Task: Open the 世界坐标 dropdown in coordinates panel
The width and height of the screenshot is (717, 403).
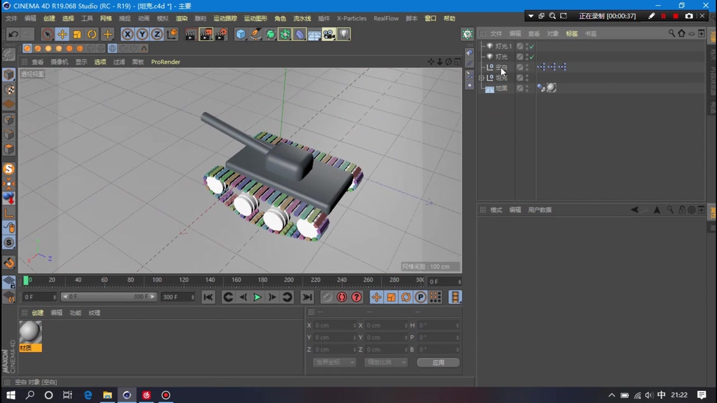Action: click(x=334, y=362)
